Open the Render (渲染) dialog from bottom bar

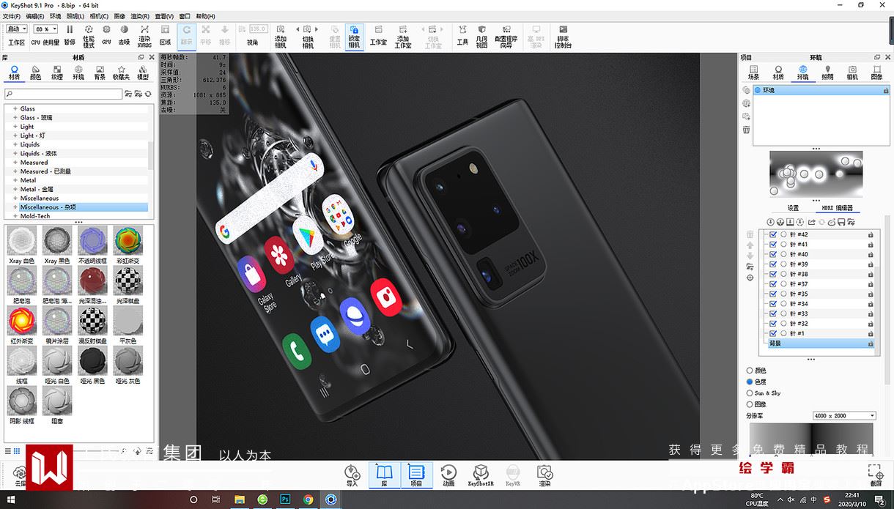tap(544, 475)
